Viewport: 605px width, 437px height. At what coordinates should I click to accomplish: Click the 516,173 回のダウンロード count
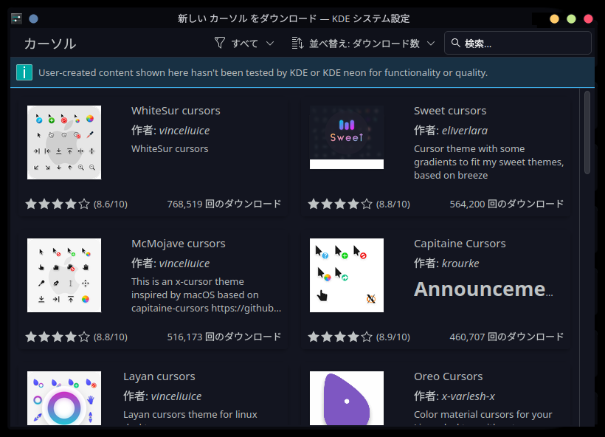click(224, 337)
